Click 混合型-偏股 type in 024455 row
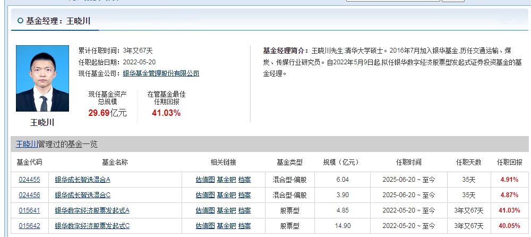The image size is (531, 237). click(289, 180)
